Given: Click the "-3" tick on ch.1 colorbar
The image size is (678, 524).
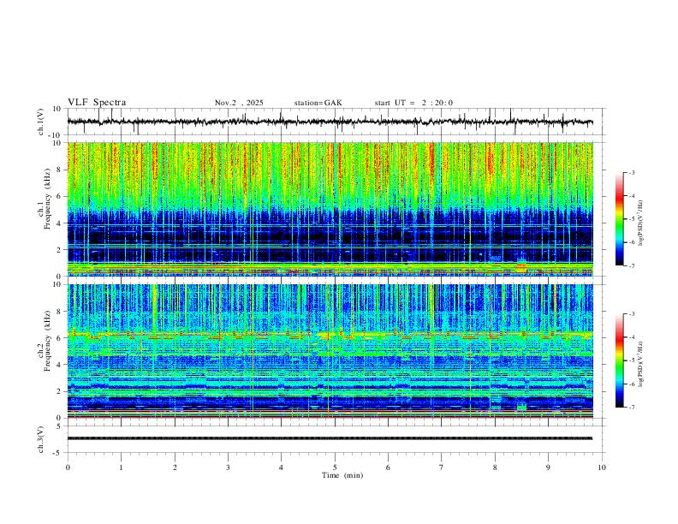Looking at the screenshot, I should pos(631,172).
